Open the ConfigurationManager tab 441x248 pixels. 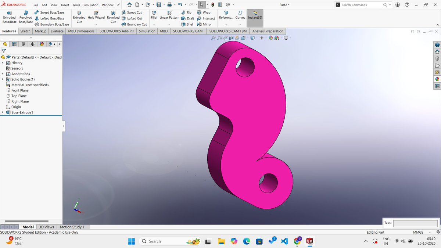click(23, 44)
